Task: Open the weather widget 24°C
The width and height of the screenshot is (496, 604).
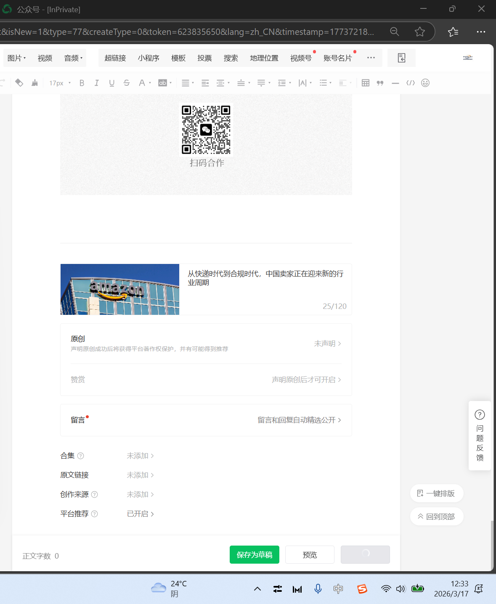Action: 169,588
